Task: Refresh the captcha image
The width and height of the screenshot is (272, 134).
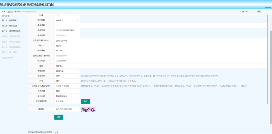Action: point(88,109)
